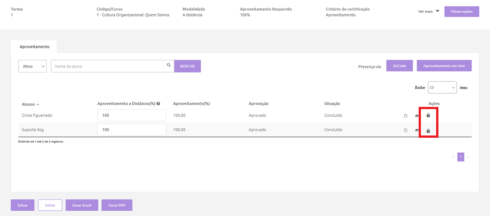Click the lock icon for Suporte Ilog
490x216 pixels.
(428, 131)
